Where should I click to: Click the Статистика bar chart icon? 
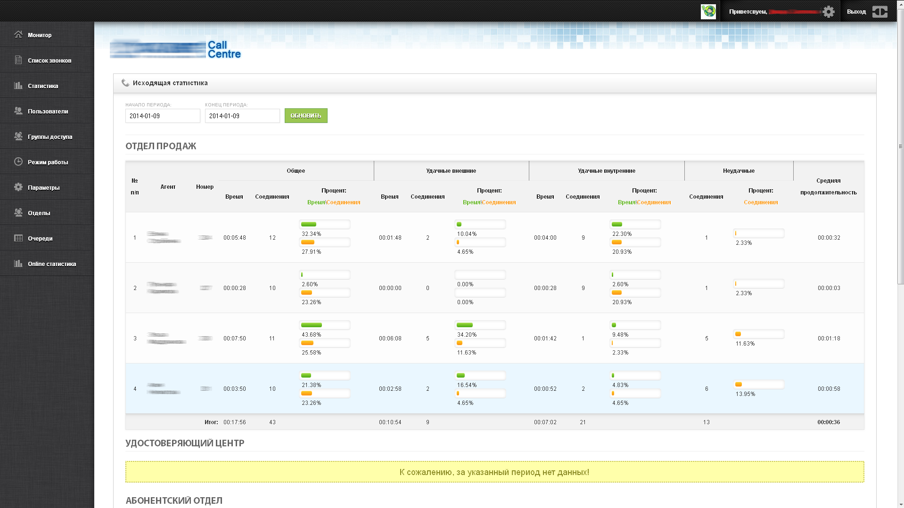click(x=18, y=85)
